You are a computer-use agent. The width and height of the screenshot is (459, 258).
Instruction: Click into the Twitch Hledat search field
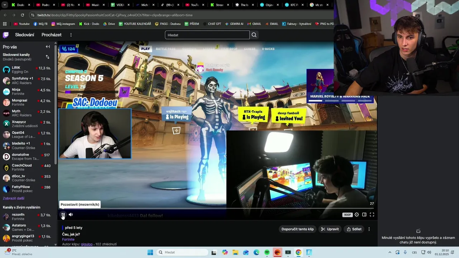[207, 35]
